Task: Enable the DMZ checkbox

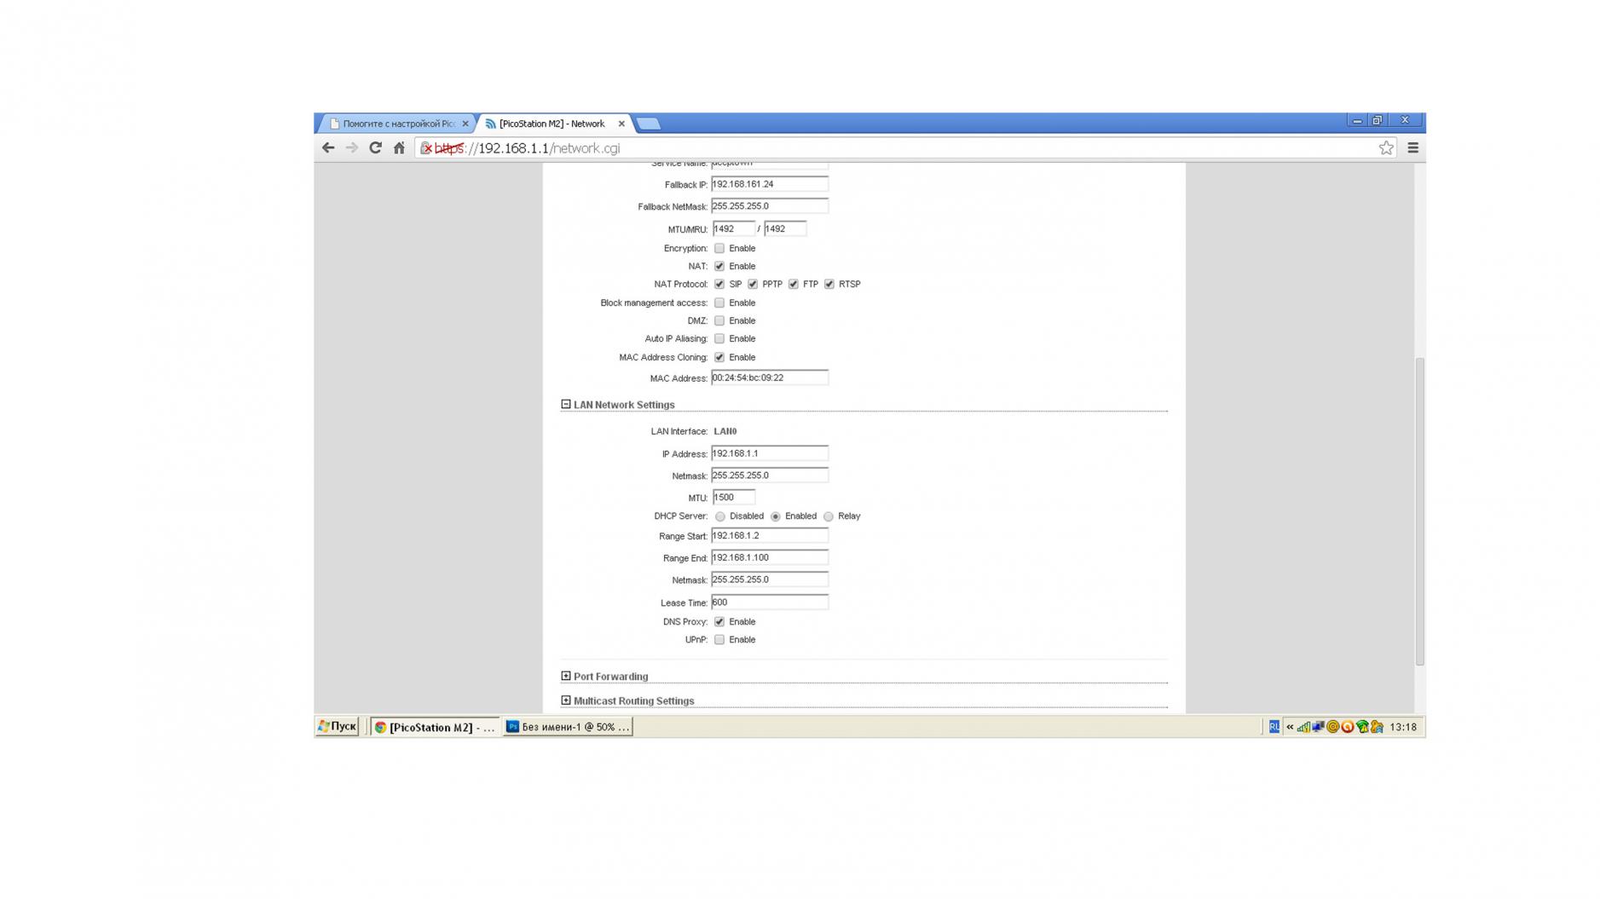Action: pos(719,321)
